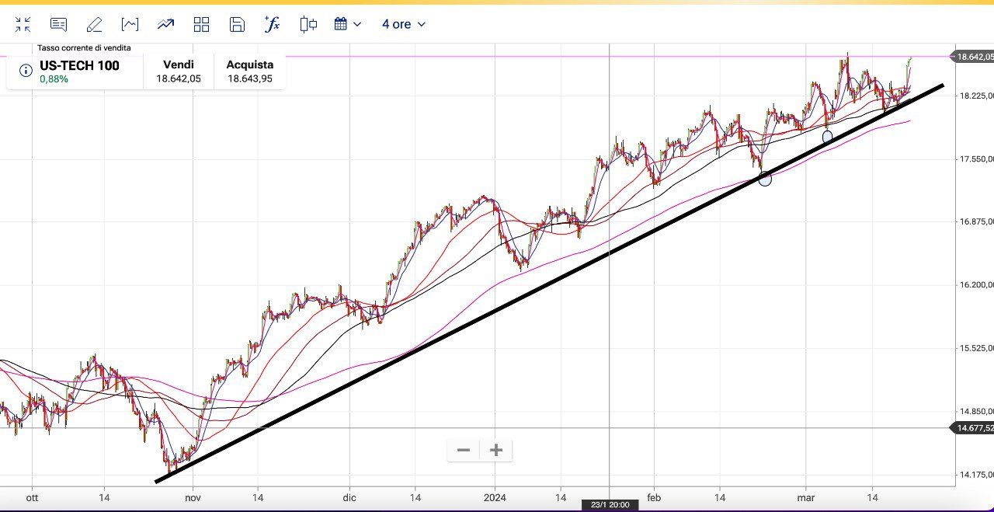Save the chart with floppy disk icon
This screenshot has height=512, width=994.
(x=237, y=25)
